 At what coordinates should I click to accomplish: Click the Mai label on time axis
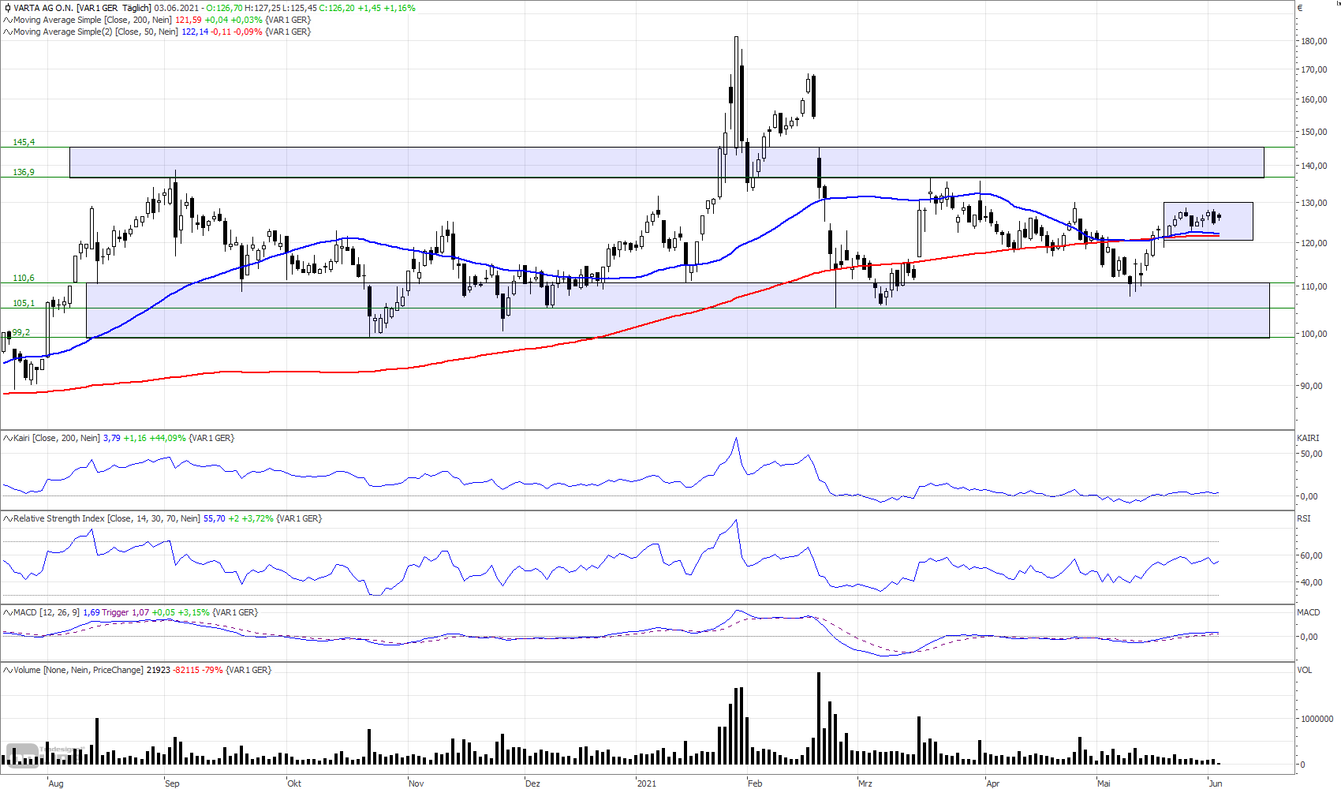(1104, 783)
